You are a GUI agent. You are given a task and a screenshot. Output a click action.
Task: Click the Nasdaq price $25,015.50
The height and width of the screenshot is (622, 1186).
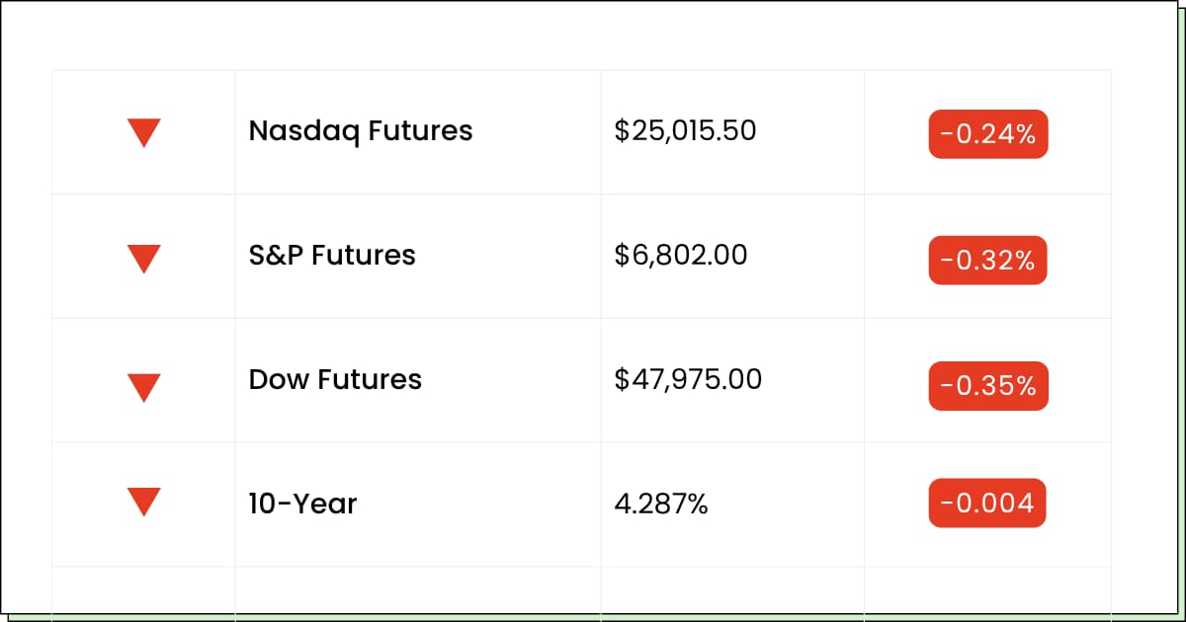[x=685, y=131]
